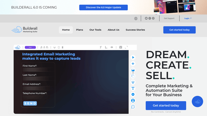Click the ruler L icon in editor toolbar
This screenshot has height=116, width=207.
[106, 47]
